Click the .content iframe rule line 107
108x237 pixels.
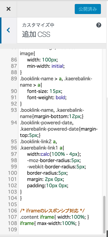click(55, 217)
